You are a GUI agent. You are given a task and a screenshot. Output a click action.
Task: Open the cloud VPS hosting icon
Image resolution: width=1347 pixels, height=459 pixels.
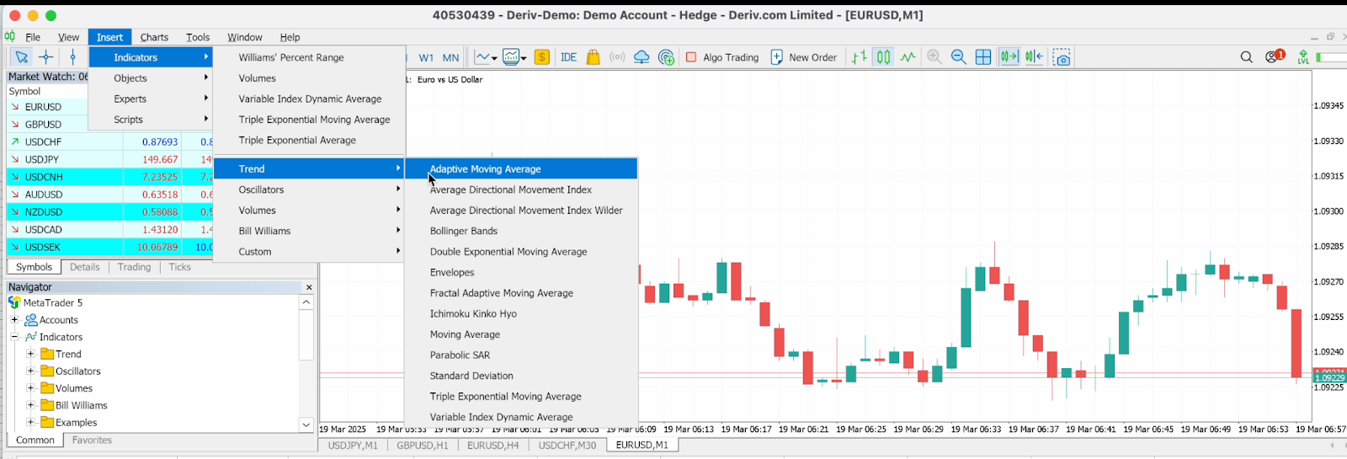(642, 57)
